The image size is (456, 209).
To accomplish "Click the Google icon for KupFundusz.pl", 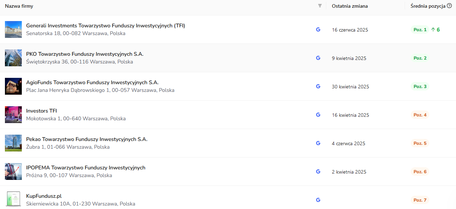I will point(318,200).
